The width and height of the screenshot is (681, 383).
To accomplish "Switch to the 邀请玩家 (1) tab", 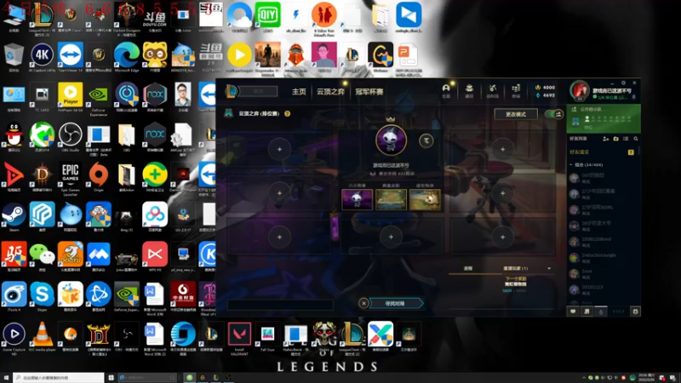I will 516,268.
